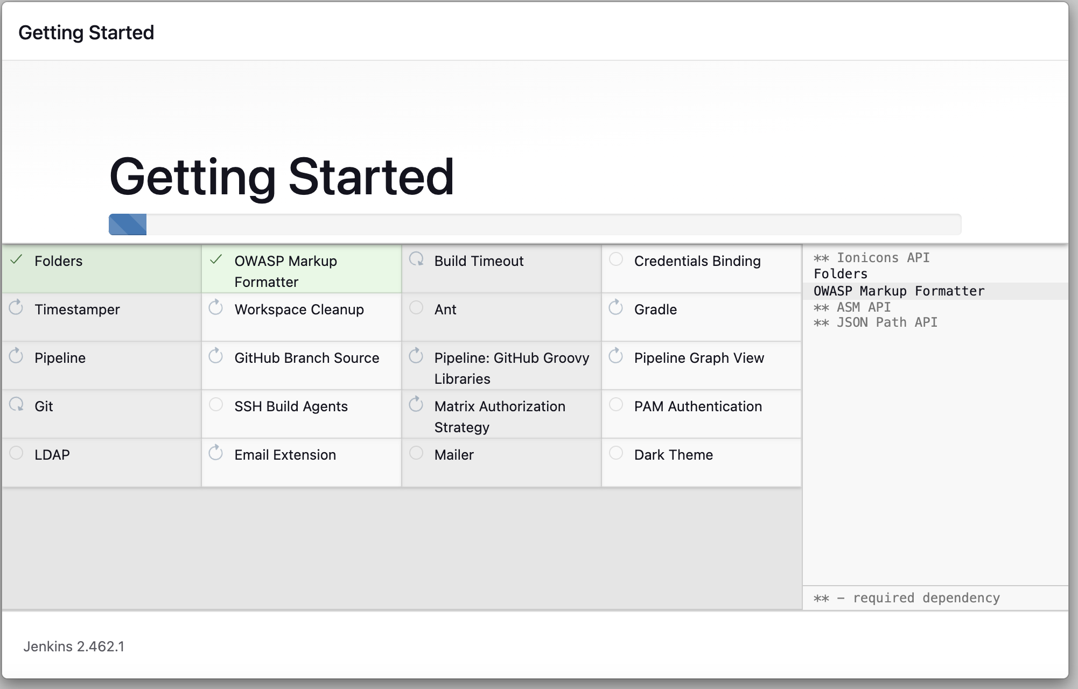1078x689 pixels.
Task: Click the refresh icon next to Timestamper
Action: tap(16, 307)
